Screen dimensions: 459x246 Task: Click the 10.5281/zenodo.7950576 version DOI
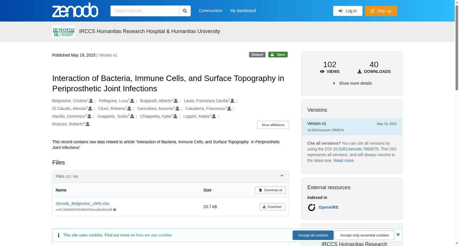coord(325,130)
